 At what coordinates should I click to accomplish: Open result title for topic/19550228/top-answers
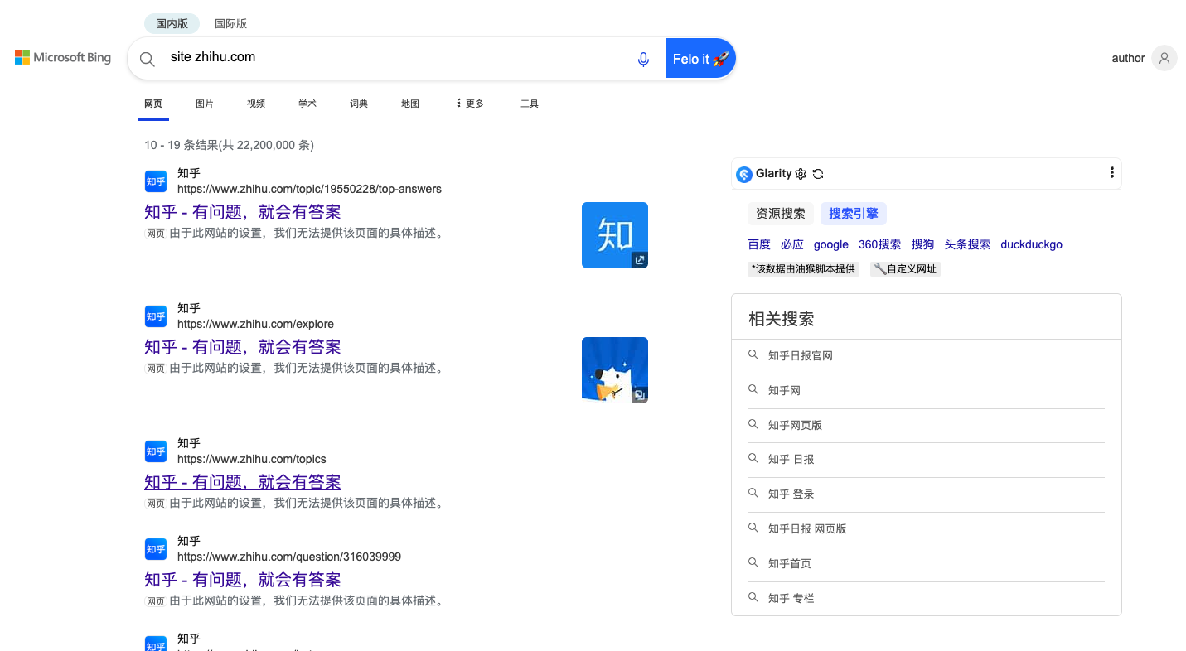click(x=243, y=212)
